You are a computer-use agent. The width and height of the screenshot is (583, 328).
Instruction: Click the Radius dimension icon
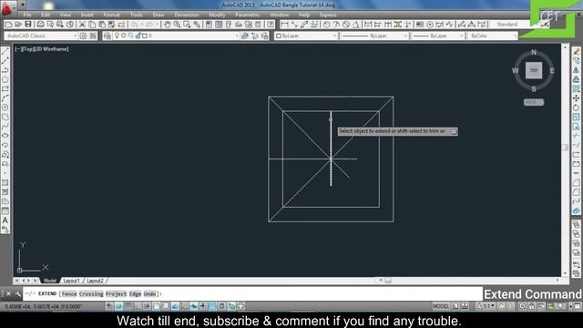pyautogui.click(x=326, y=25)
